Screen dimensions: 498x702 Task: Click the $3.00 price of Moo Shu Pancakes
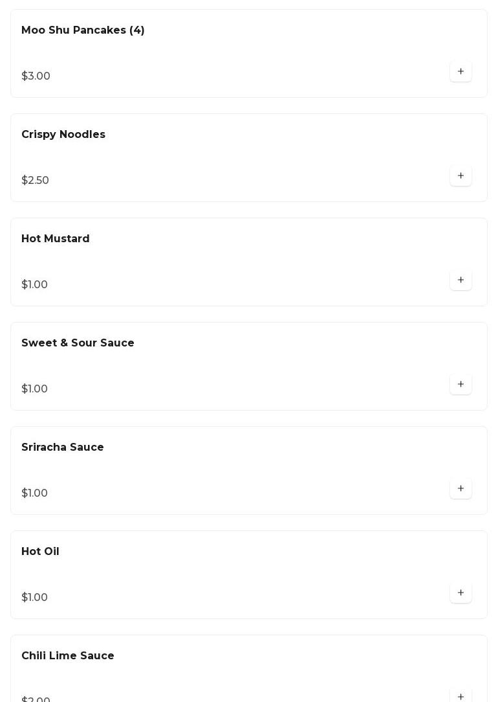coord(36,76)
